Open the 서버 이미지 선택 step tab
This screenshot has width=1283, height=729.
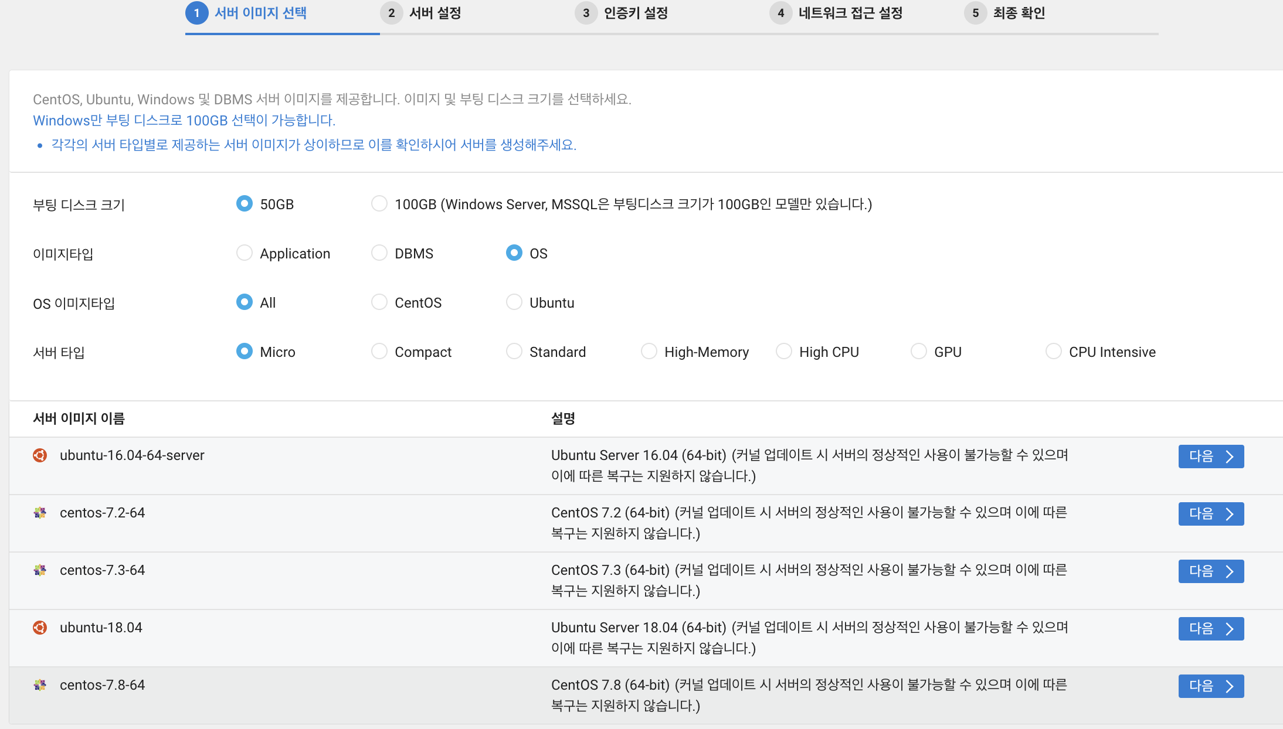click(x=260, y=13)
